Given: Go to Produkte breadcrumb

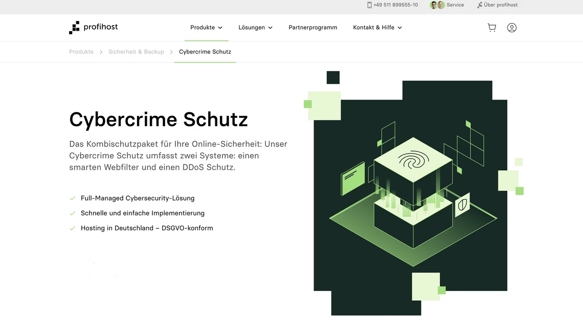Looking at the screenshot, I should (x=81, y=52).
